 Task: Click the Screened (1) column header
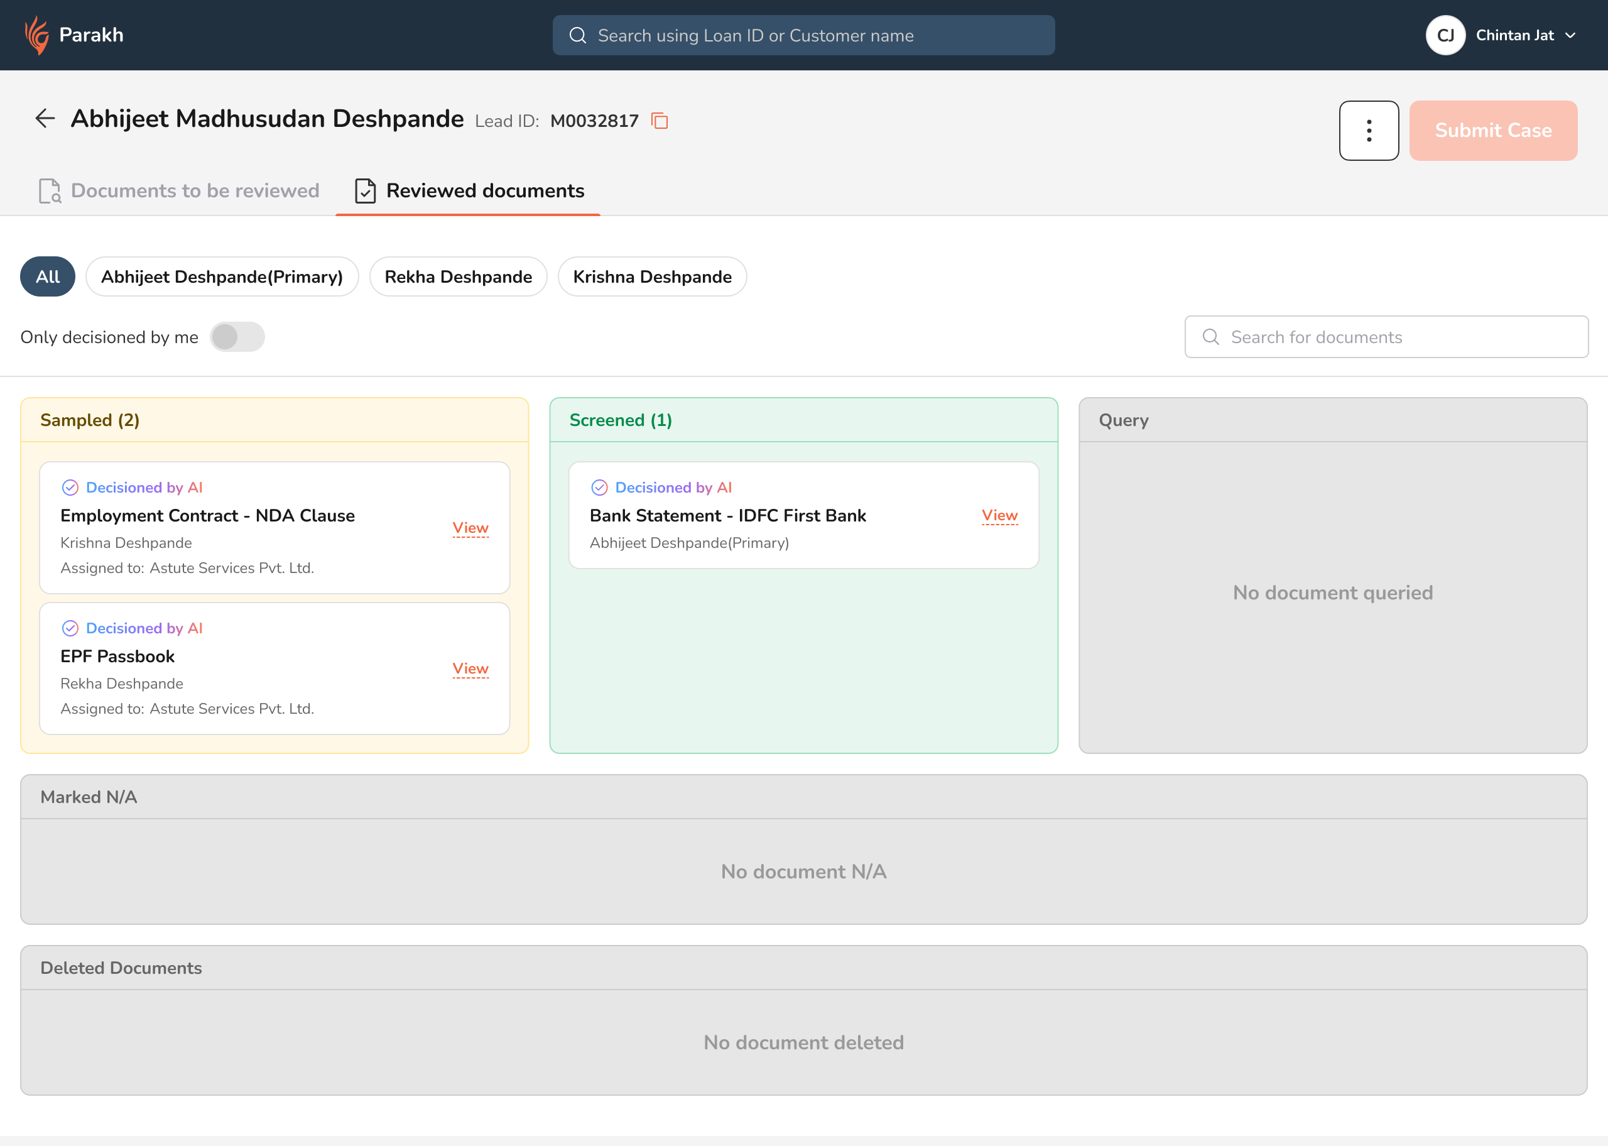click(803, 420)
